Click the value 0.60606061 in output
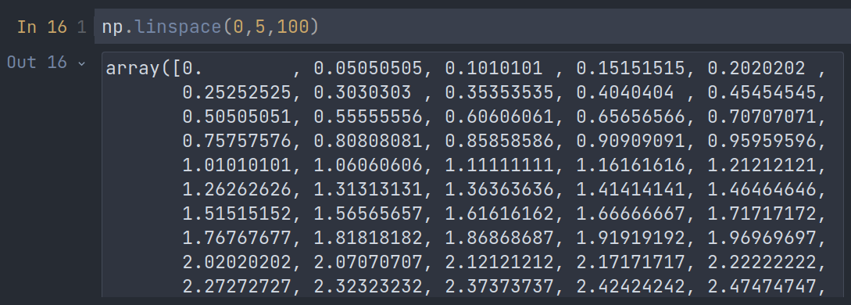 (499, 117)
